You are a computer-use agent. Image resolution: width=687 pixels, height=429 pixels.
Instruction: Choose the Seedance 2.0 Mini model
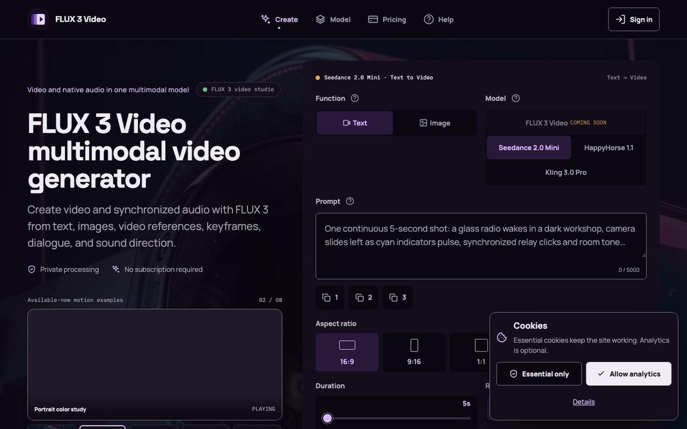(x=529, y=148)
